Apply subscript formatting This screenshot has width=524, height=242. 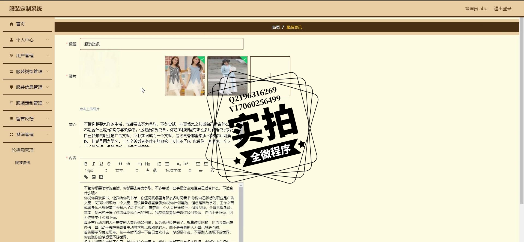tap(178, 164)
